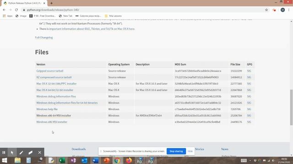Download the XZ compressed source tarball

tap(54, 77)
